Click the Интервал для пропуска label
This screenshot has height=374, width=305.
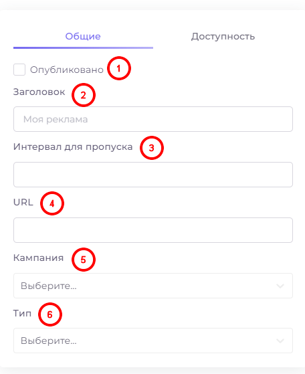(73, 147)
